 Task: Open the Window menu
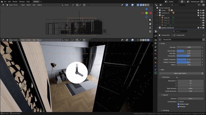pos(22,2)
